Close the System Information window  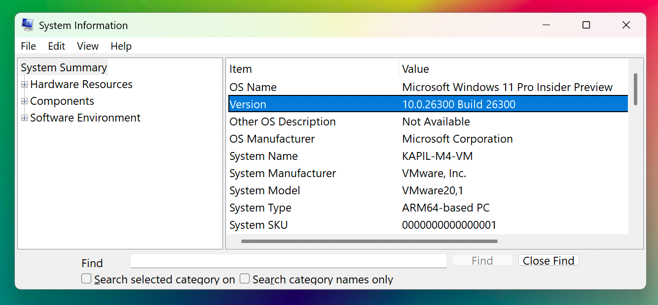click(626, 25)
